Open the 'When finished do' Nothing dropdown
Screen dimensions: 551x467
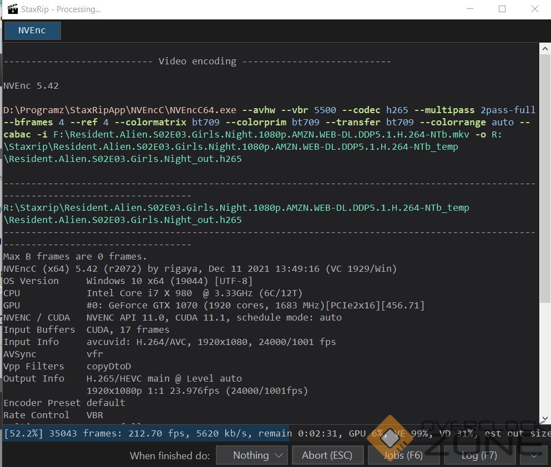[252, 455]
